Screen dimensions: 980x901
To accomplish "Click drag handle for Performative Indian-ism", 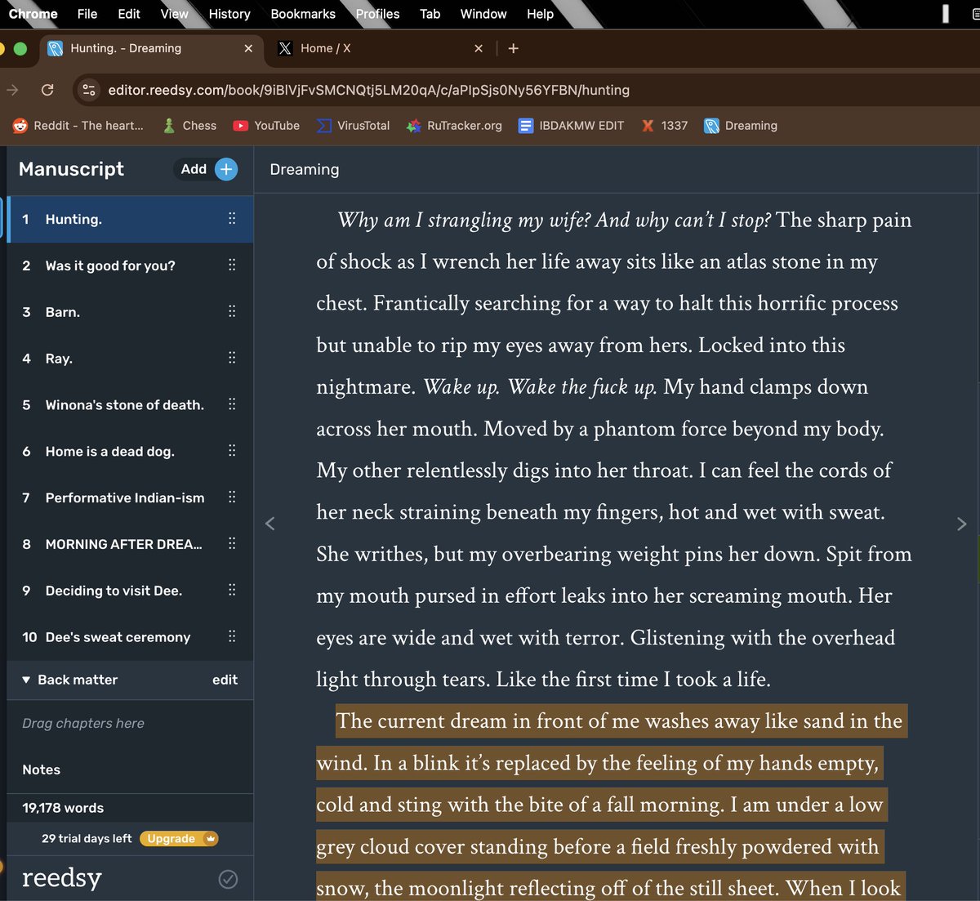I will [x=232, y=497].
